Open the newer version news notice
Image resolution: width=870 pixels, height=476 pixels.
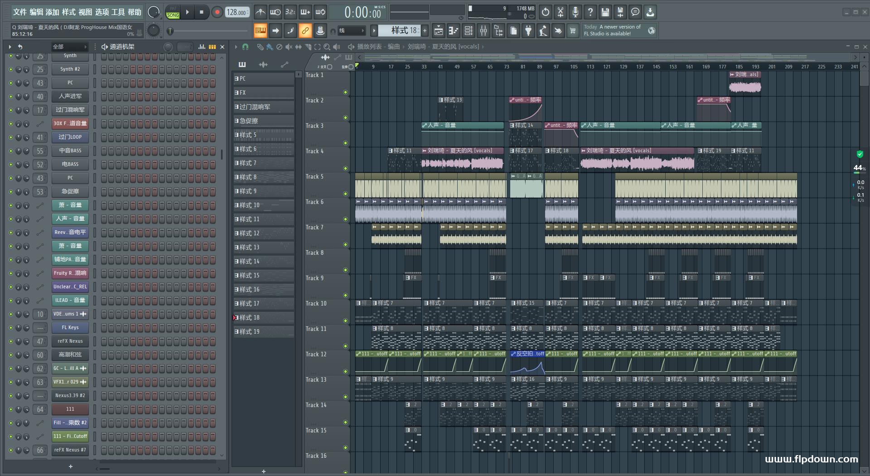click(x=619, y=30)
